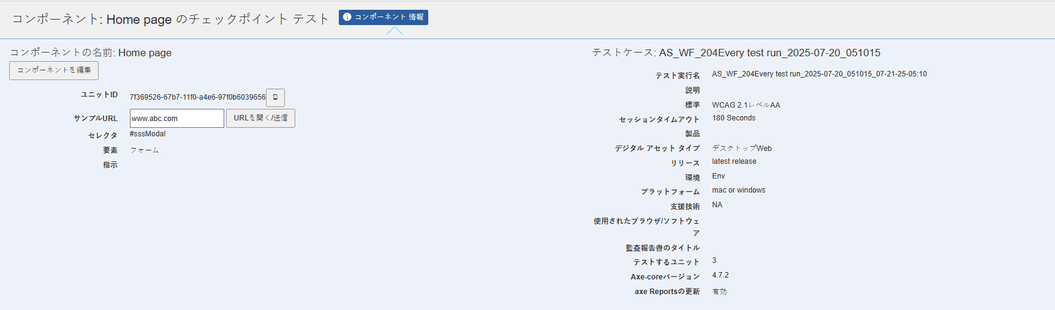1055x310 pixels.
Task: Focus the サンプルURL input field
Action: tap(176, 119)
